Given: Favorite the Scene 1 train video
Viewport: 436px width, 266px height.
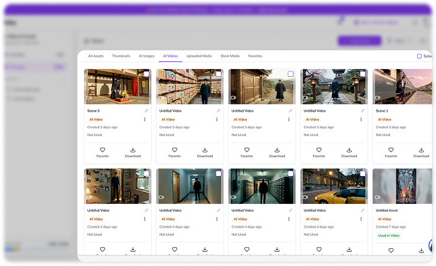Looking at the screenshot, I should [391, 150].
